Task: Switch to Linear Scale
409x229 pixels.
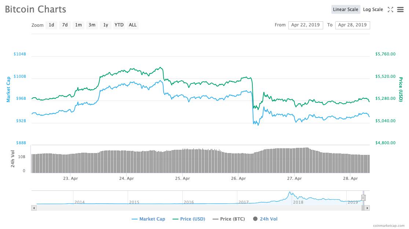Action: (346, 10)
